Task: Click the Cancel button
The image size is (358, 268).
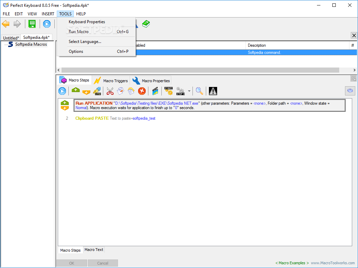Action: pyautogui.click(x=103, y=263)
